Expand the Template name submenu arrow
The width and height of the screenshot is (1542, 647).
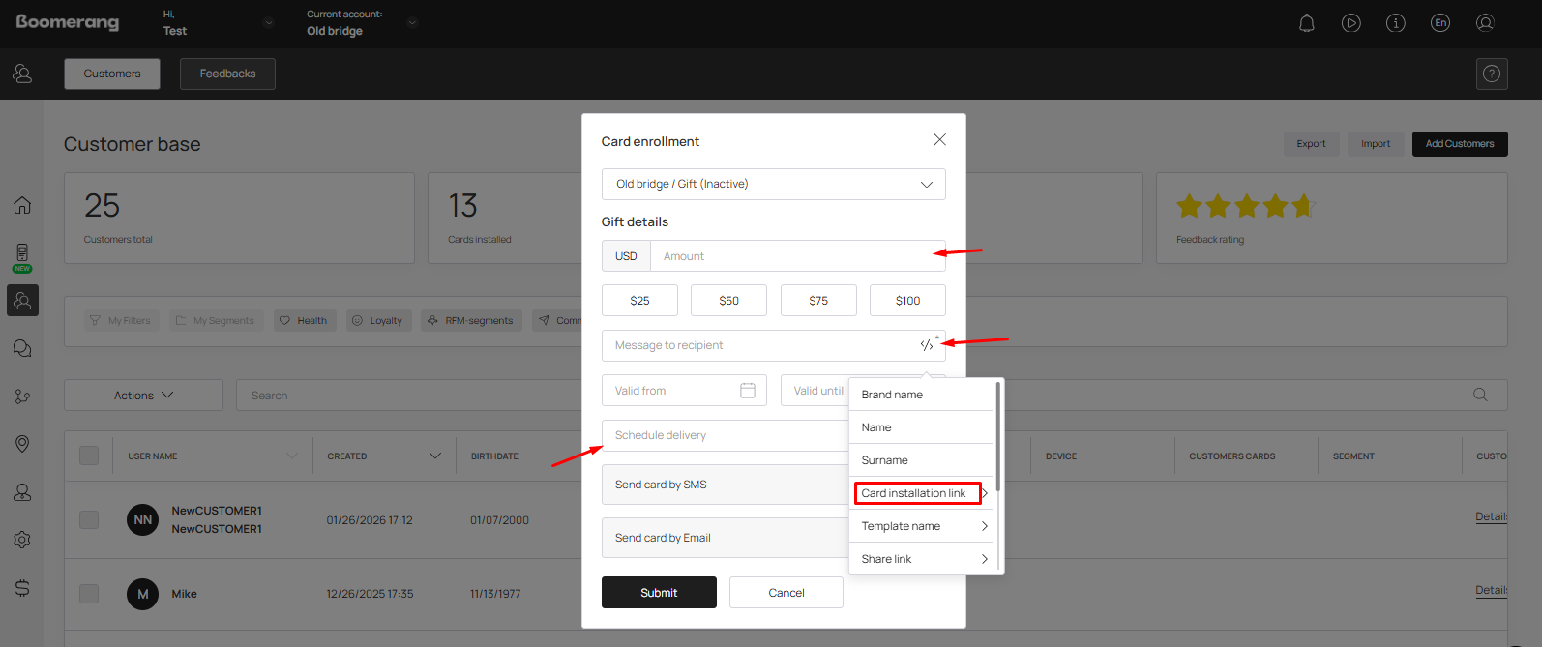coord(984,526)
